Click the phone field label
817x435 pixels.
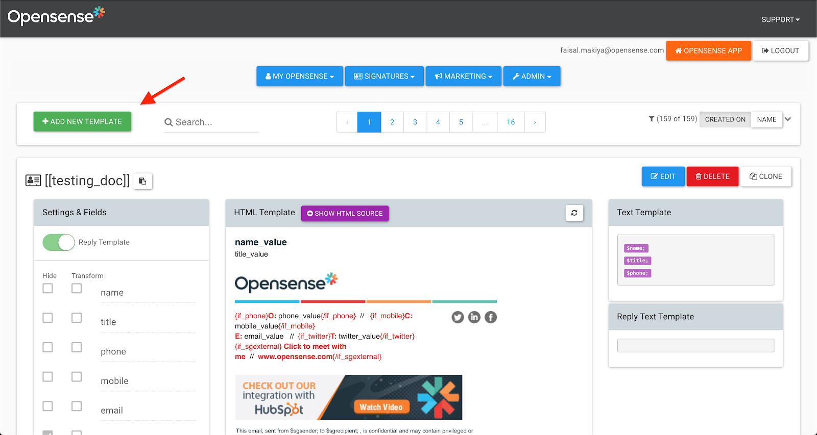113,352
